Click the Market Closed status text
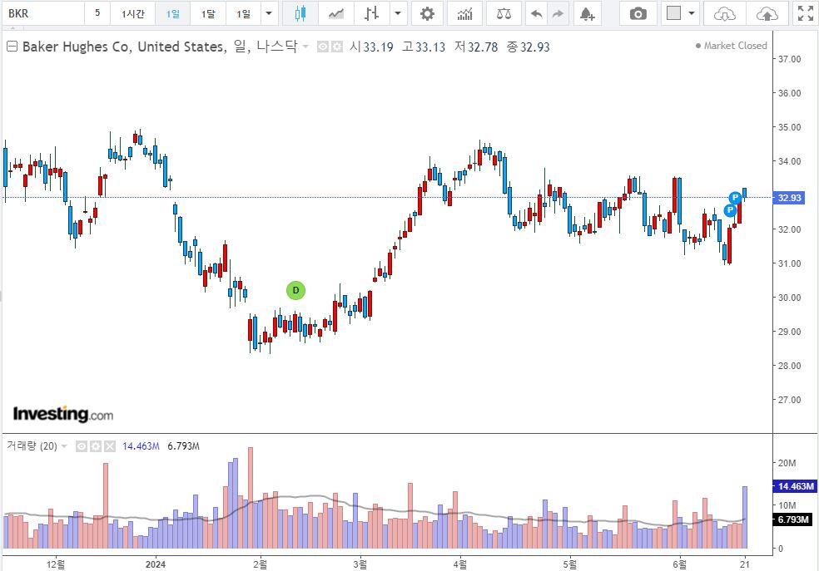The image size is (819, 571). (x=736, y=46)
